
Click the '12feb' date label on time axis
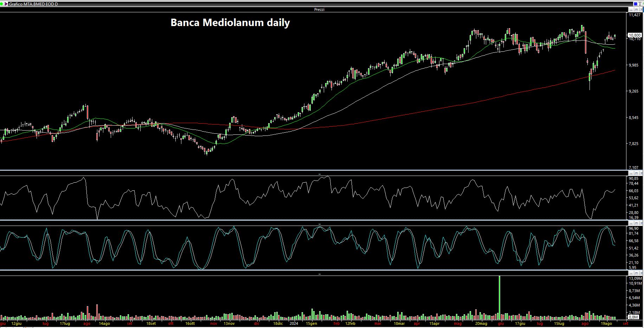(350, 323)
